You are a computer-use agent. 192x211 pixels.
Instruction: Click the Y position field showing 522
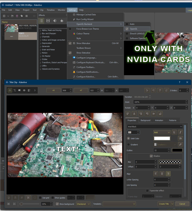coord(94,90)
